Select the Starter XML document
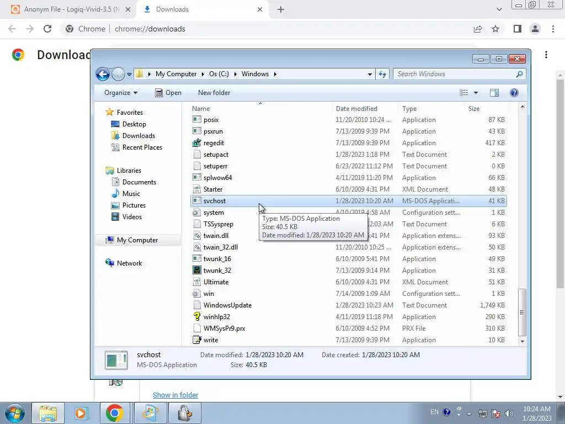The width and height of the screenshot is (565, 424). pos(349,189)
